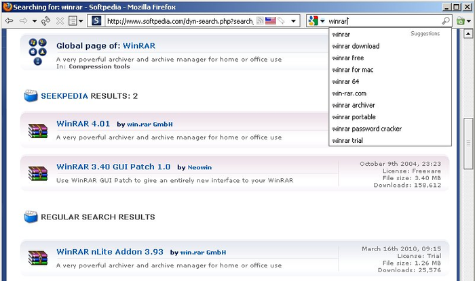Click the WinRAR nLite Addon icon
The width and height of the screenshot is (475, 281).
coord(38,259)
